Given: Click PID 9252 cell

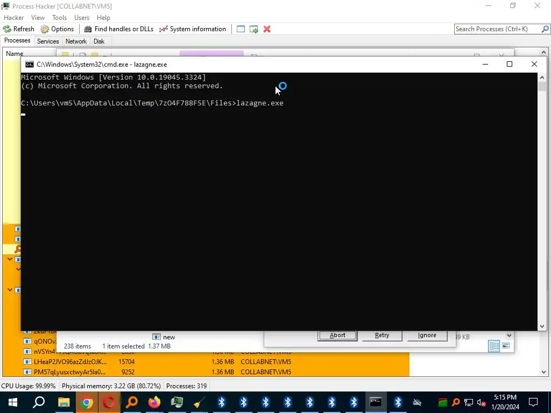Looking at the screenshot, I should (x=128, y=372).
